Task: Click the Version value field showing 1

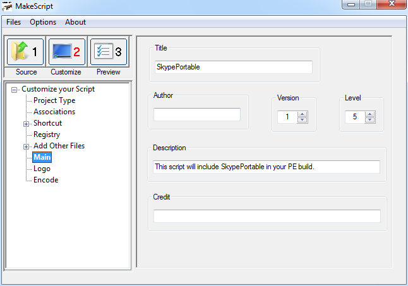Action: [287, 117]
